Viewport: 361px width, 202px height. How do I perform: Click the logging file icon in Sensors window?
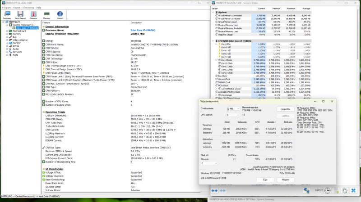[336, 190]
